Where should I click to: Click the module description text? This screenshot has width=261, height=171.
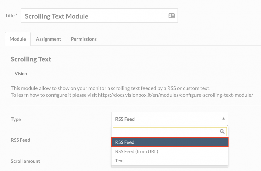pos(132,91)
